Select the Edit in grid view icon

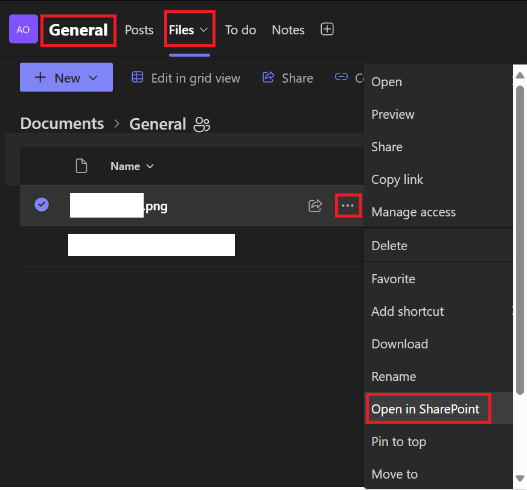click(138, 78)
